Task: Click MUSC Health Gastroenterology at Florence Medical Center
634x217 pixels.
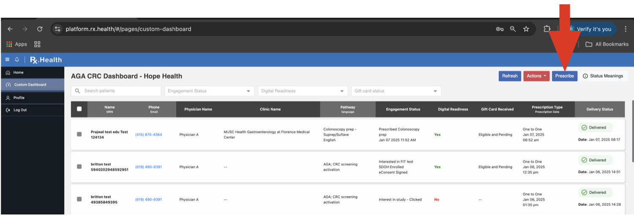Action: coord(267,135)
